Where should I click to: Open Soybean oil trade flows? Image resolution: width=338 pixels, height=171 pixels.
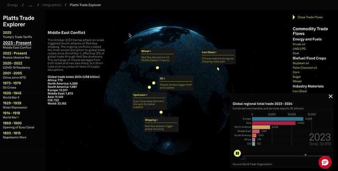click(x=301, y=63)
